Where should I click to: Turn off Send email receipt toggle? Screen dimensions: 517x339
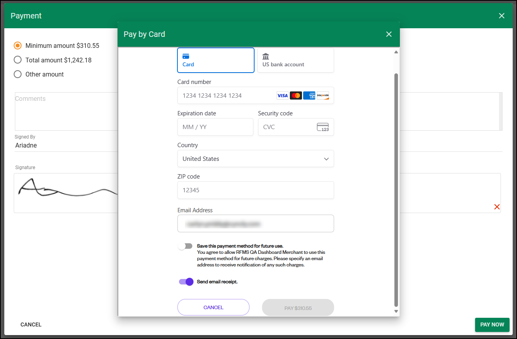pos(186,282)
